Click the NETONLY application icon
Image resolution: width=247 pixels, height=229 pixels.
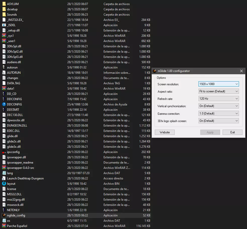click(4, 210)
